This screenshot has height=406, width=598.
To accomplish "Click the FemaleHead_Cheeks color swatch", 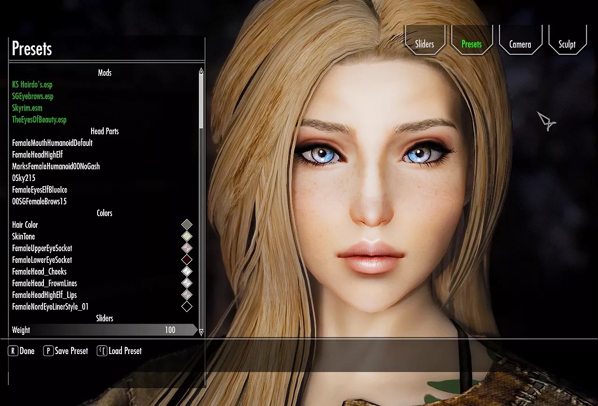I will pos(187,272).
